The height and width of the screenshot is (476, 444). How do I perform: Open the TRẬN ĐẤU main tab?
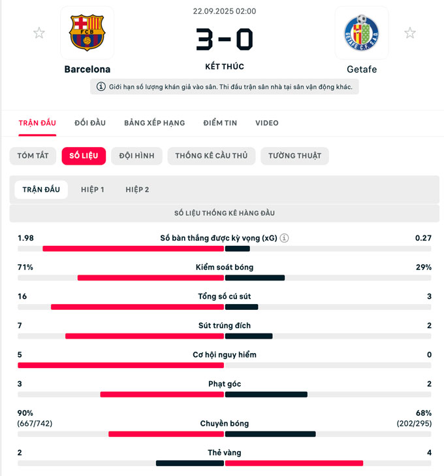click(37, 123)
